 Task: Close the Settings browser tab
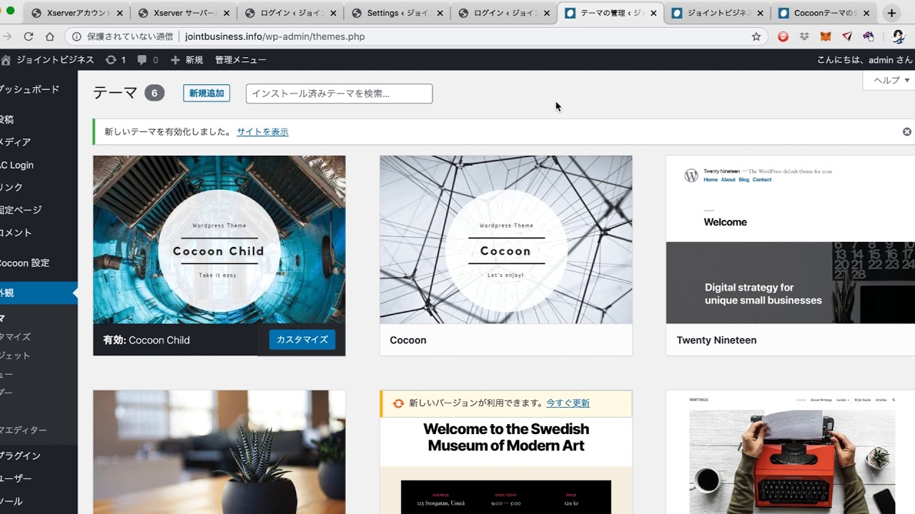(x=440, y=13)
